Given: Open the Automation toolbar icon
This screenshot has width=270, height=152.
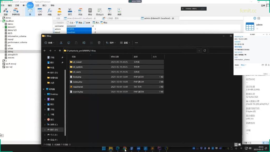Looking at the screenshot, I should 100,12.
